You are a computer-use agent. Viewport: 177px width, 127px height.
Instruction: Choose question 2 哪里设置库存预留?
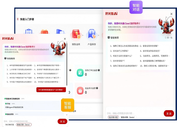tap(149, 46)
